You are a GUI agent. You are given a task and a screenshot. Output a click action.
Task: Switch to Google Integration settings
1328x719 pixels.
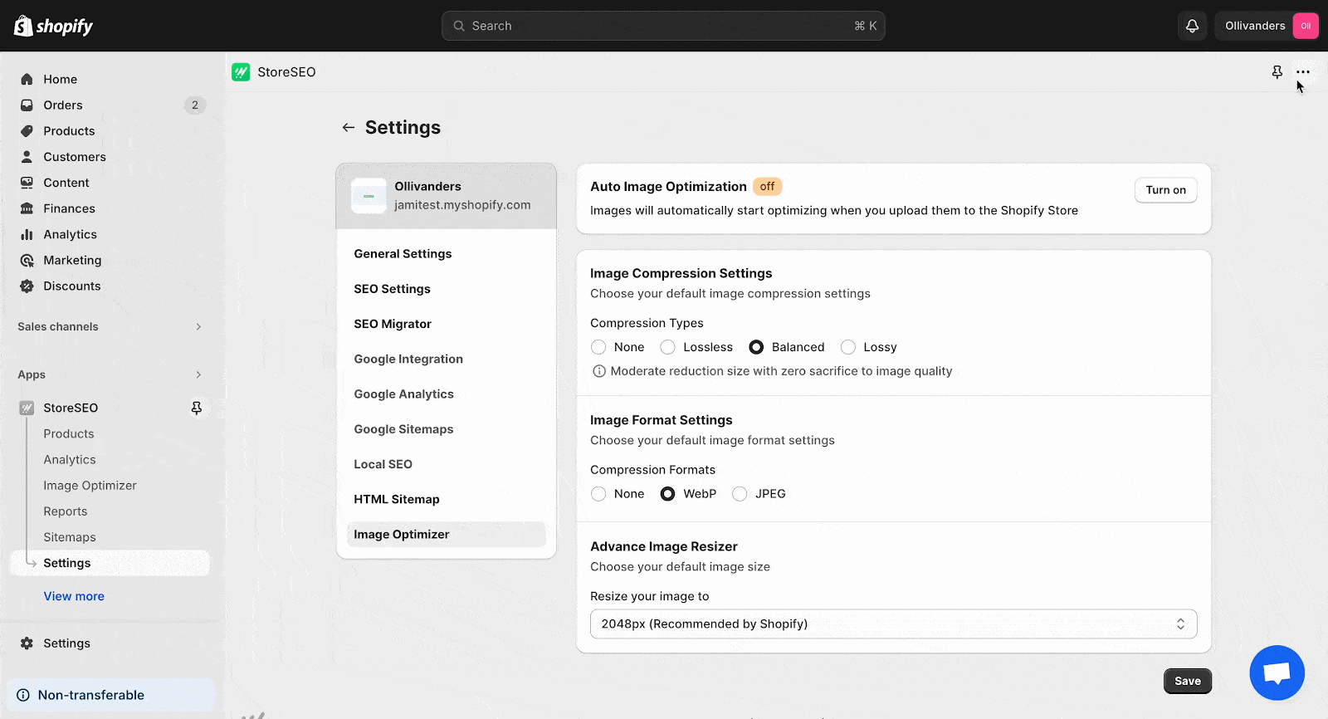pyautogui.click(x=408, y=359)
